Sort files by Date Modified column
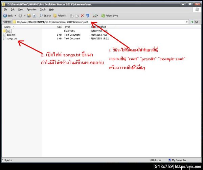This screenshot has height=170, width=203. tap(99, 27)
